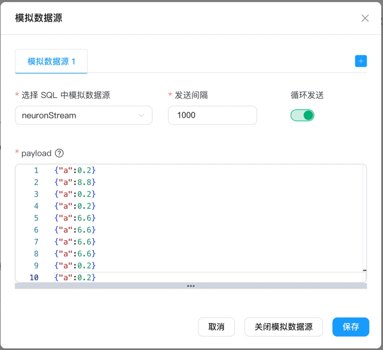The width and height of the screenshot is (383, 350).
Task: Click the payload editor vertical scrollbar
Action: pos(365,223)
